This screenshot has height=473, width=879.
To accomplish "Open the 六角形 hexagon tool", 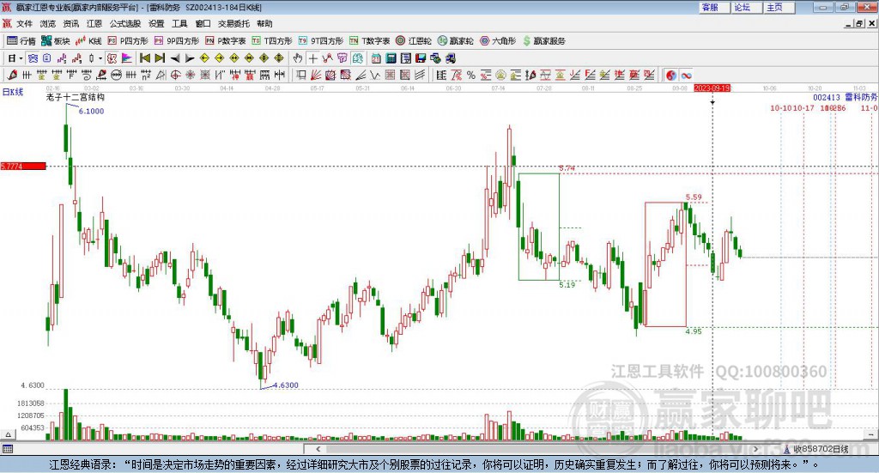I will tap(498, 41).
